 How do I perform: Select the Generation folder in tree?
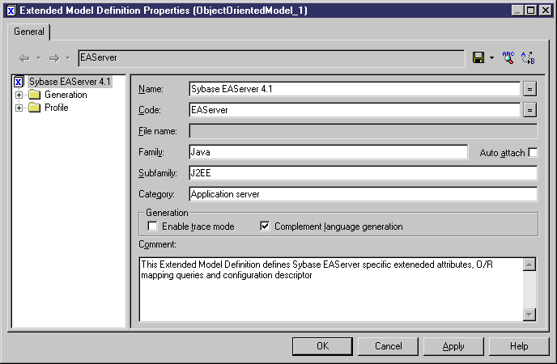66,95
